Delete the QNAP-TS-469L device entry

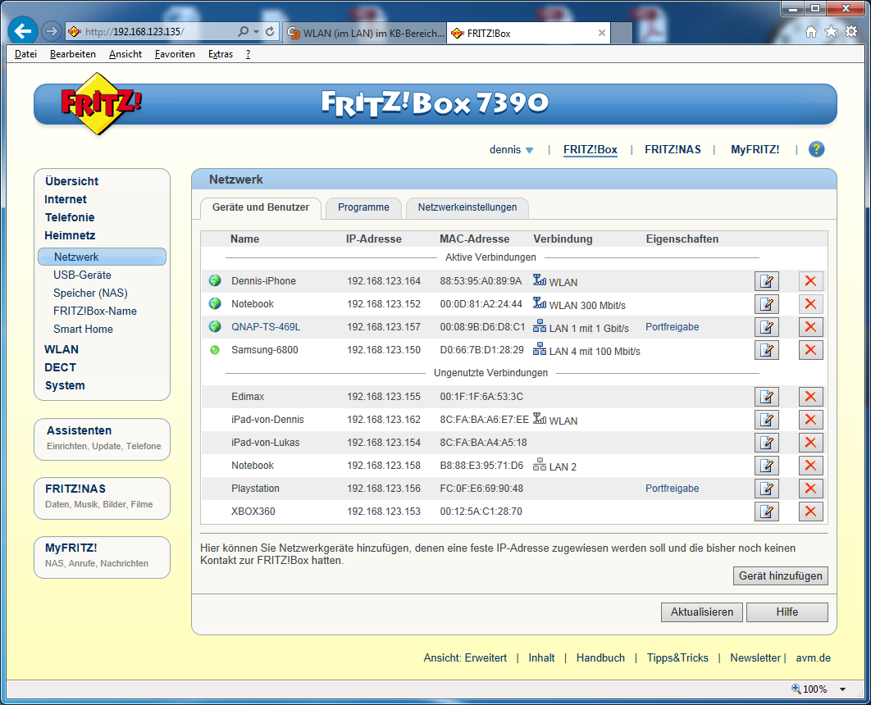(810, 327)
